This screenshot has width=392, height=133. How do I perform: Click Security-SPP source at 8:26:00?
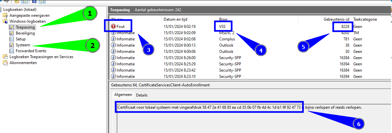pos(230,58)
